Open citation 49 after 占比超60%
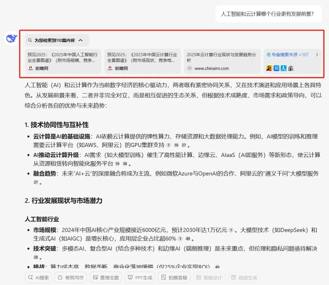329x285 pixels. coord(188,239)
